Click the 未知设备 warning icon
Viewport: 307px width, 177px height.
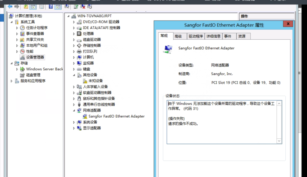[85, 81]
